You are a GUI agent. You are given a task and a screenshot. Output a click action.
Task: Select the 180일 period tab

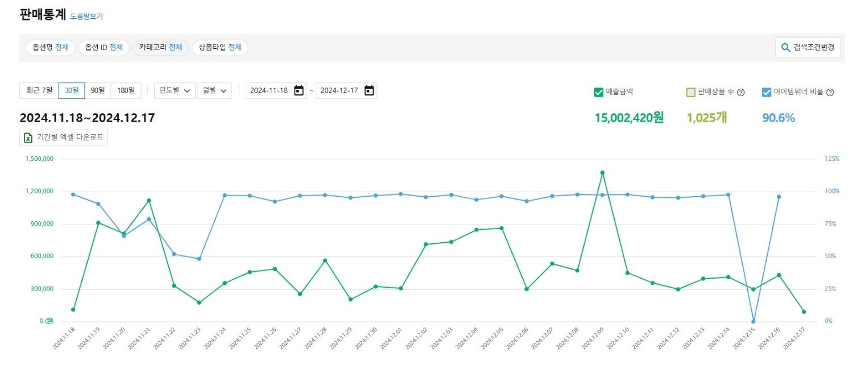[x=126, y=90]
